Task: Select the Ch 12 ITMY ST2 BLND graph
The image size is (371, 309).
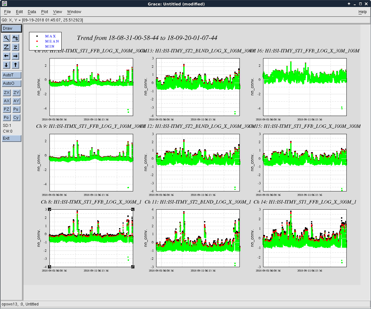Action: point(198,162)
